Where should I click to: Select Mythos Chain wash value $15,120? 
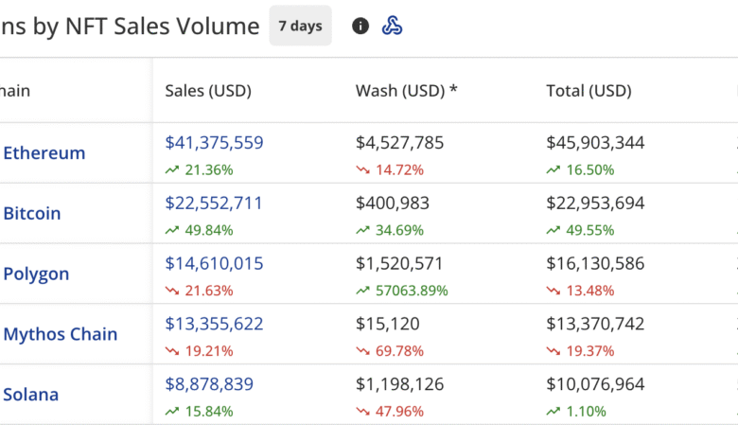point(387,324)
